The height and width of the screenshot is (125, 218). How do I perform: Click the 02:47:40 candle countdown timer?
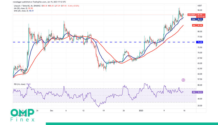[201, 17]
